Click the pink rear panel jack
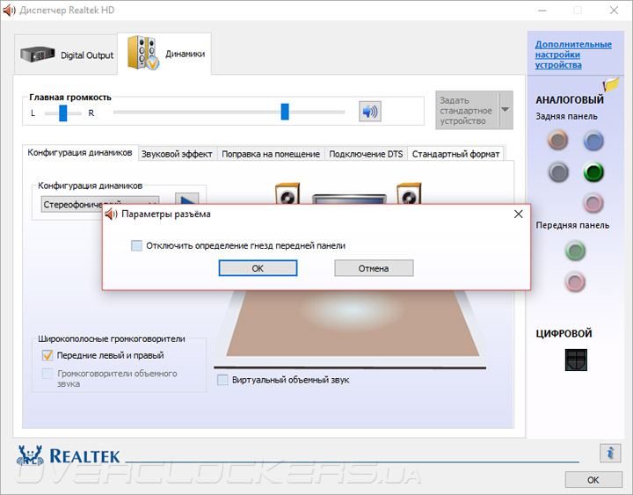633x495 pixels. pyautogui.click(x=593, y=203)
